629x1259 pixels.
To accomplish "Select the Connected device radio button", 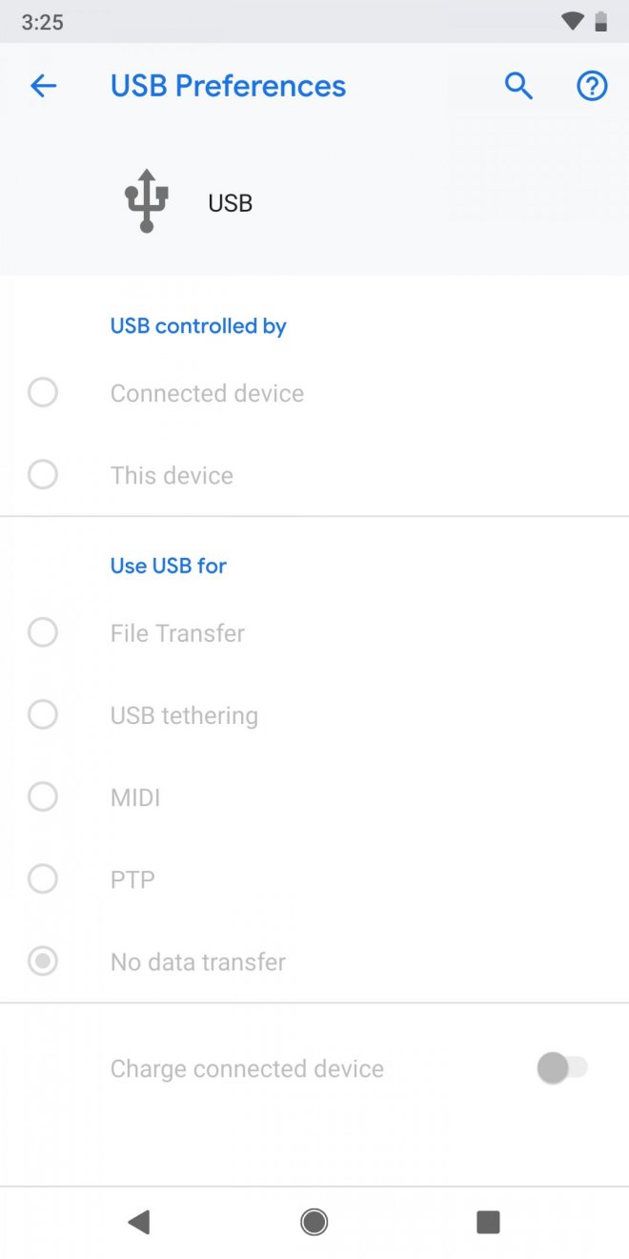I will [43, 392].
